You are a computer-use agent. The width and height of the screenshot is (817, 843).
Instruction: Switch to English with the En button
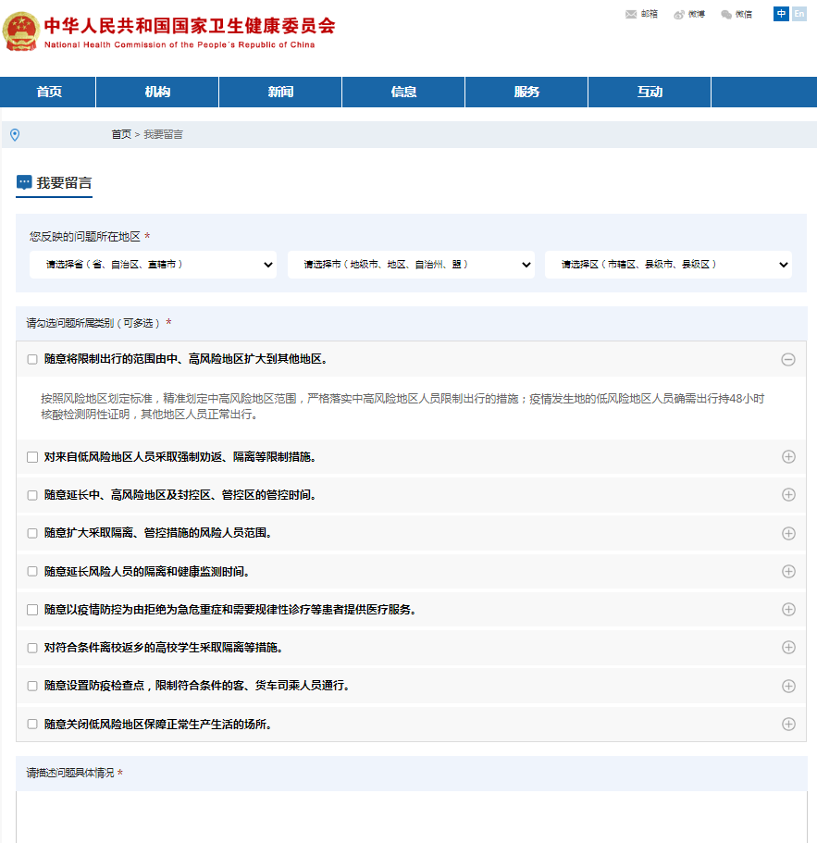click(798, 15)
